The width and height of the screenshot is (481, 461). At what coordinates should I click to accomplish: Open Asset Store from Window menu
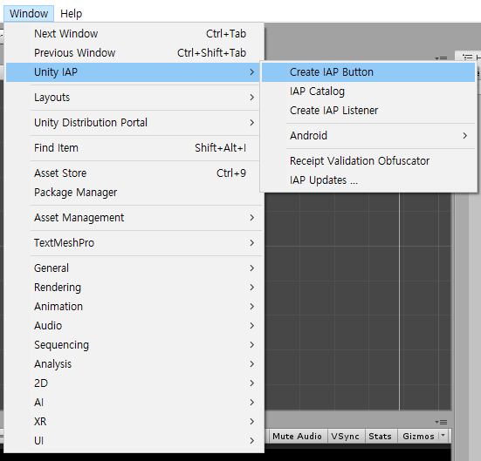134,173
